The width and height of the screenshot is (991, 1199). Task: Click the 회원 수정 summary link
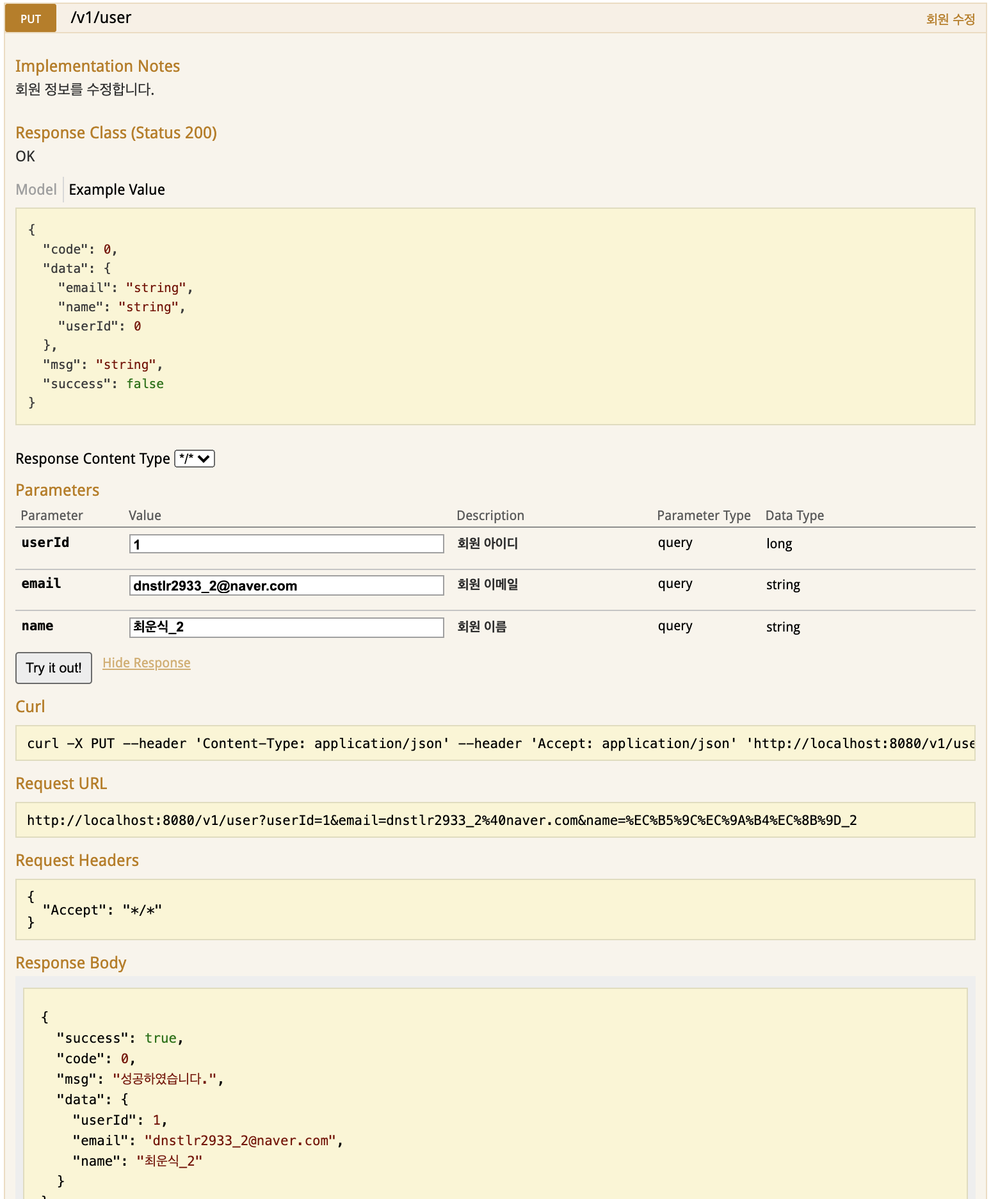950,19
